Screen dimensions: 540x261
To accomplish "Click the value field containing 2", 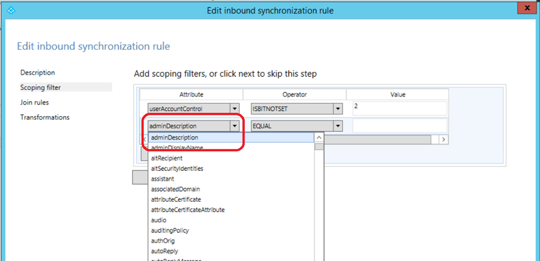I will [x=399, y=108].
